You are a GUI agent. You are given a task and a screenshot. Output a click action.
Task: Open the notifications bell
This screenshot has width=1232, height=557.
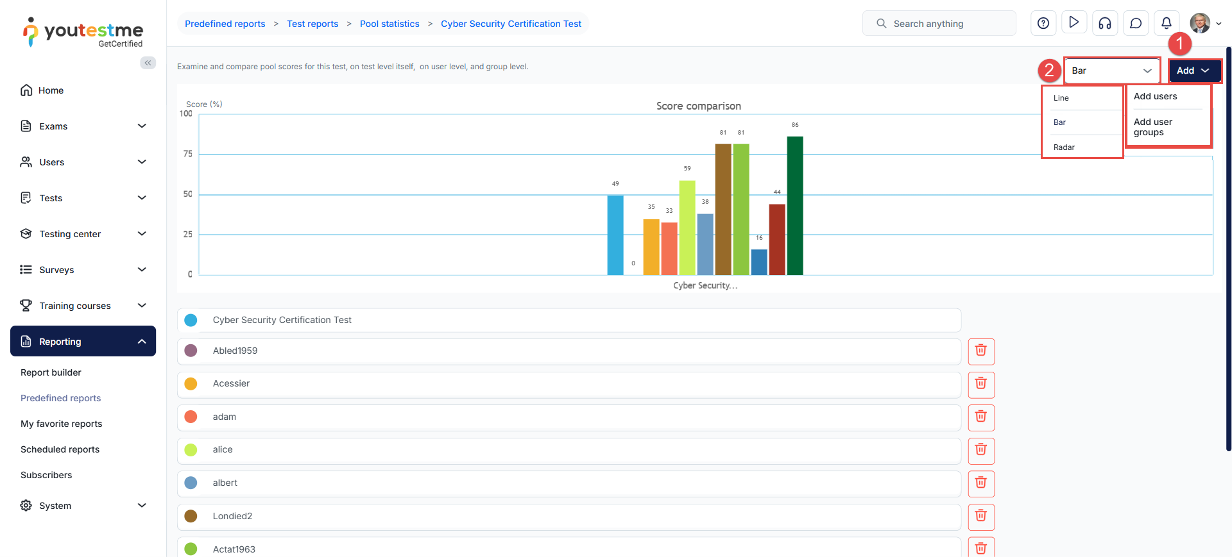point(1167,23)
